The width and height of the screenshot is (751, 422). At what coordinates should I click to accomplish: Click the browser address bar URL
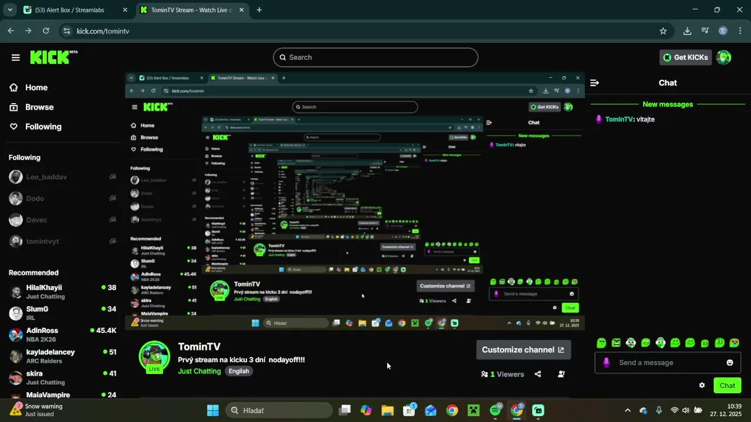(103, 31)
